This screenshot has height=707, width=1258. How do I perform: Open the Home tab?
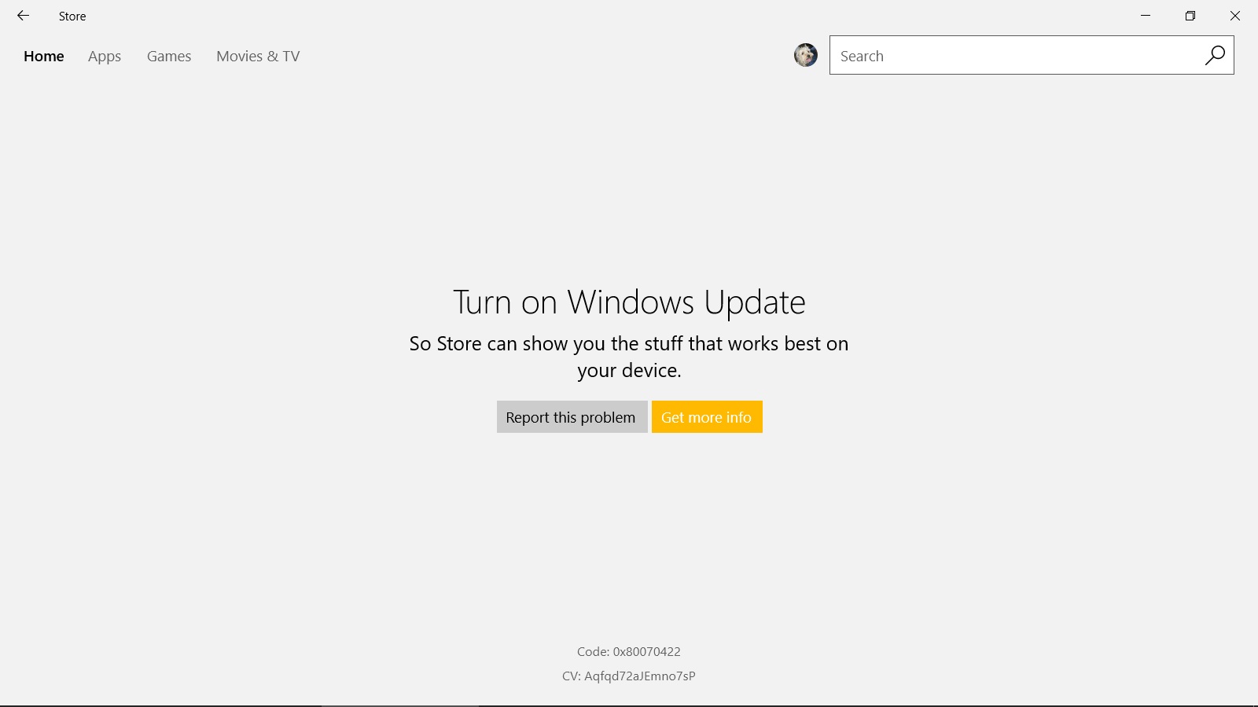pos(44,56)
